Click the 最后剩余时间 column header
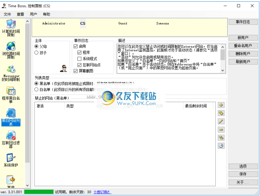 point(198,106)
